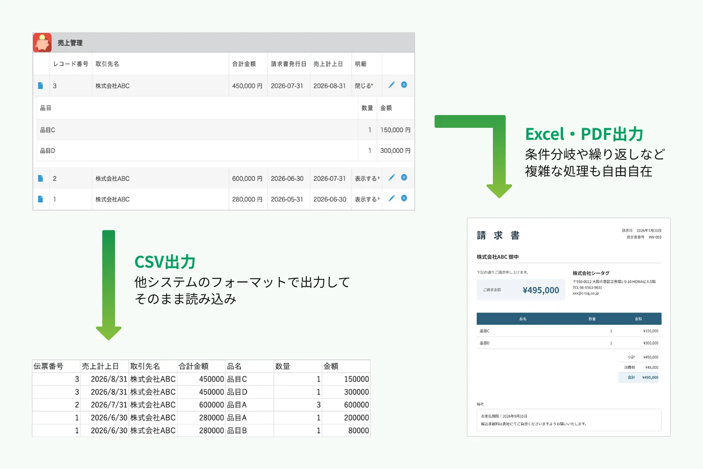Click invoice date 2026-05-31 on record 1

coord(287,199)
